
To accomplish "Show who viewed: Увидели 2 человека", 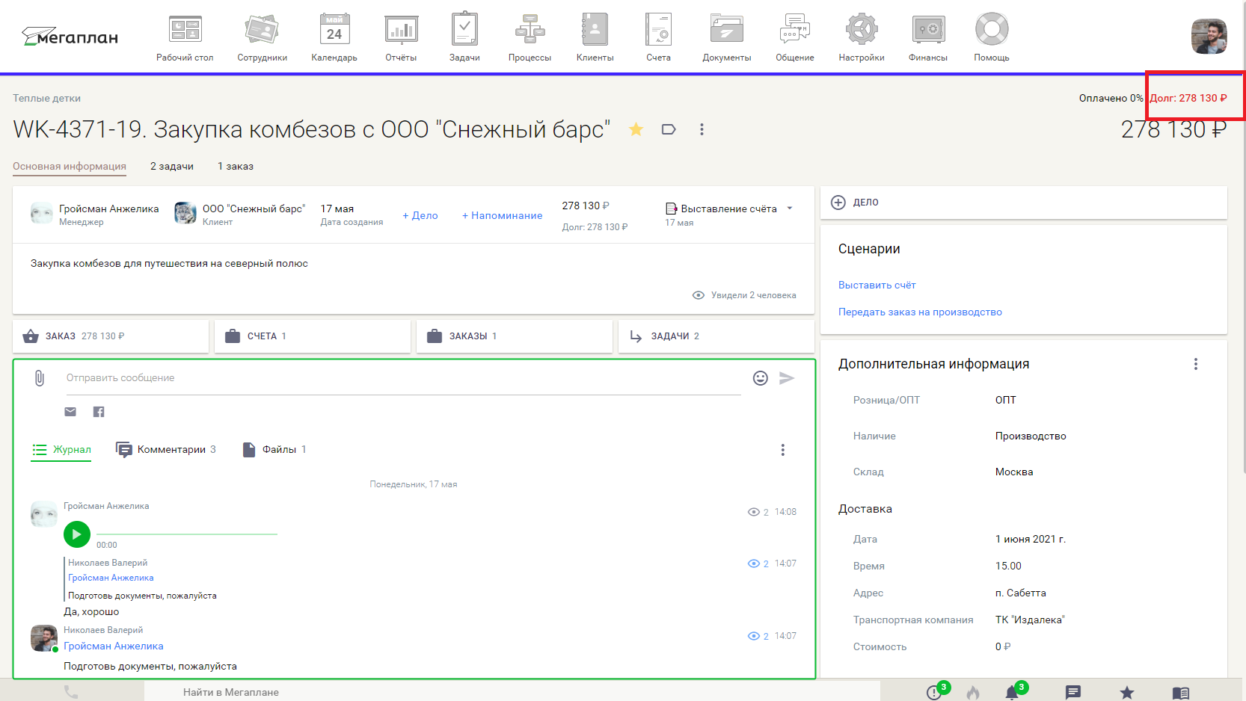I will click(744, 295).
